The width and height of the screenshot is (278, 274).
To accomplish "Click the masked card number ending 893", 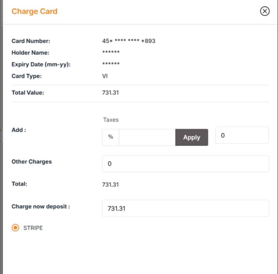I will [x=128, y=41].
